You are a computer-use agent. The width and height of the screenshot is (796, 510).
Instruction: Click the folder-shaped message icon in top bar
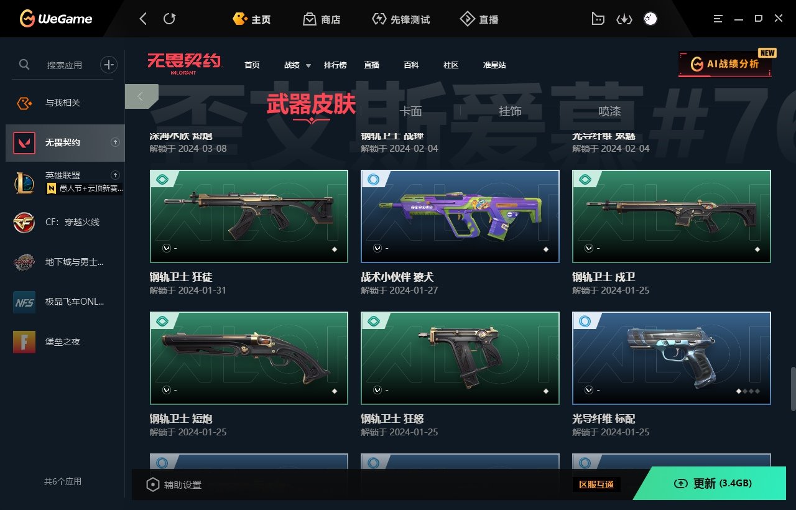598,19
